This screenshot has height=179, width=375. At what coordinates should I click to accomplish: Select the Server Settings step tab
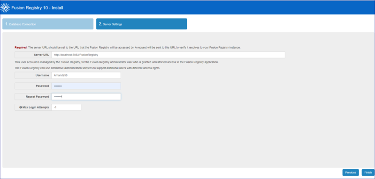[142, 24]
